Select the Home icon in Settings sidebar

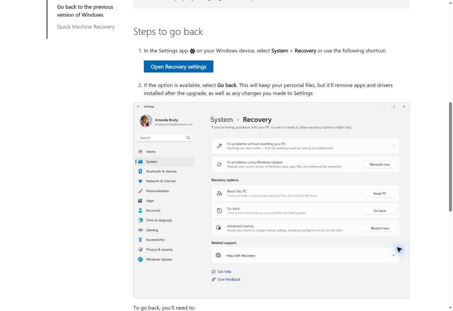(x=140, y=152)
